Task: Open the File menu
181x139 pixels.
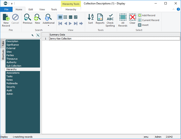Action: (6, 9)
